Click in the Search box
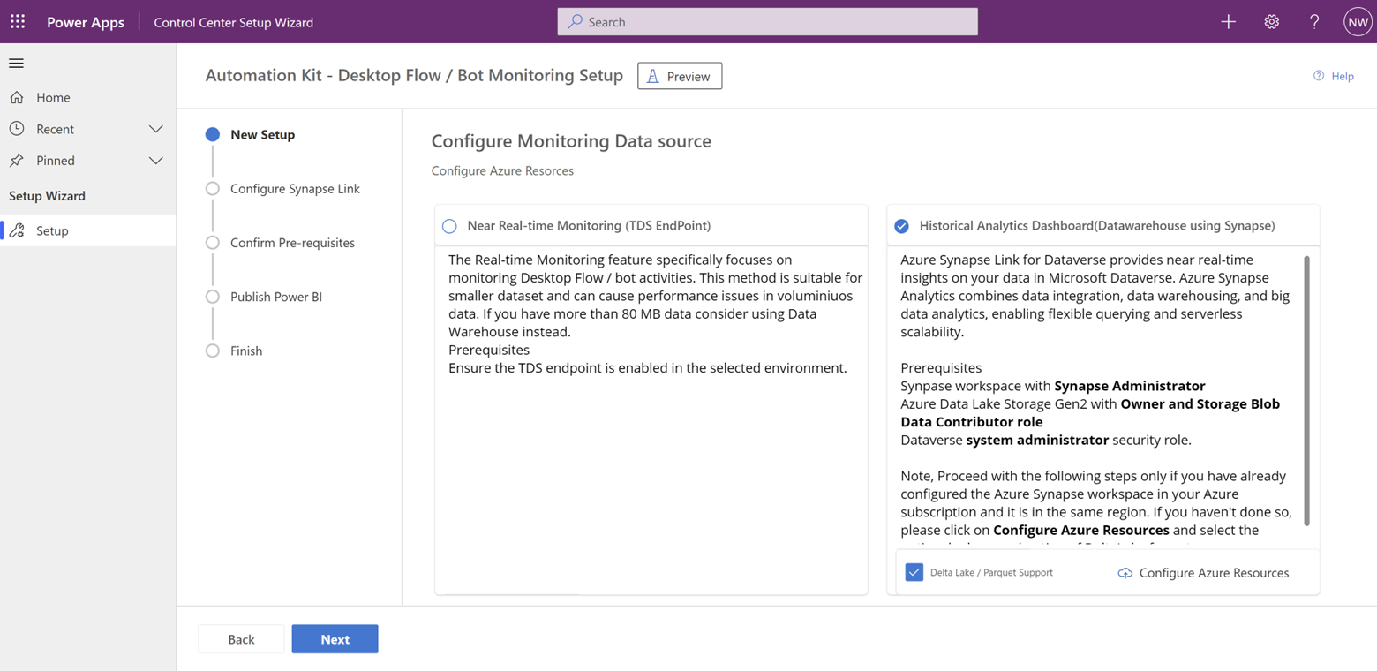This screenshot has width=1377, height=671. pyautogui.click(x=767, y=21)
